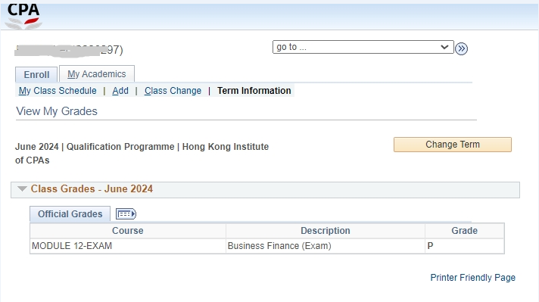Click the show all columns grid icon
Screen dimensions: 539x302
[126, 214]
